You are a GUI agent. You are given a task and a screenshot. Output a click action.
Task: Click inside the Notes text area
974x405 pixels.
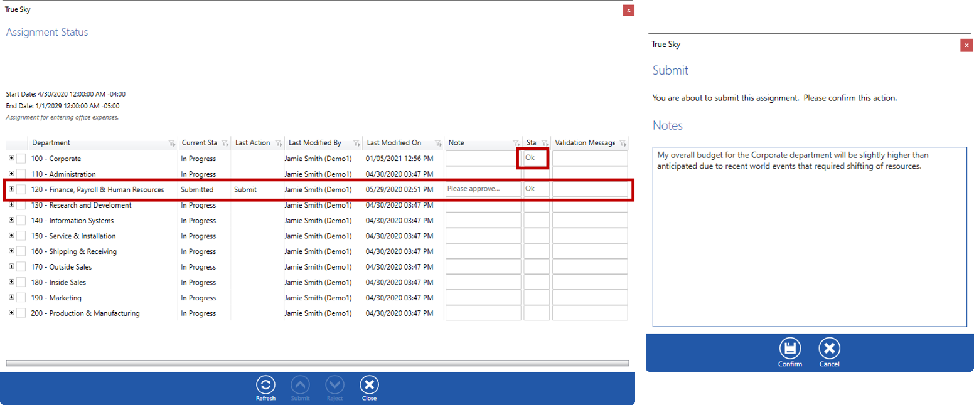point(810,238)
